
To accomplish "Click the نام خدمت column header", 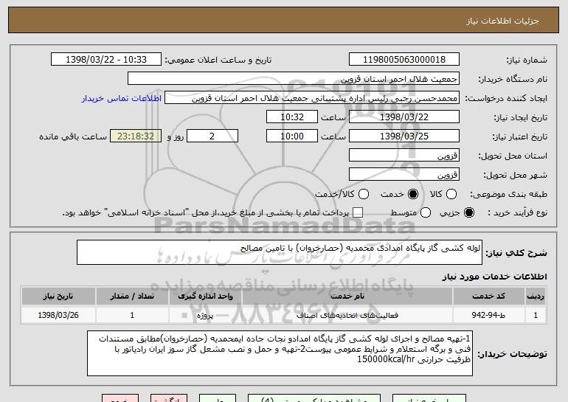I will (347, 297).
